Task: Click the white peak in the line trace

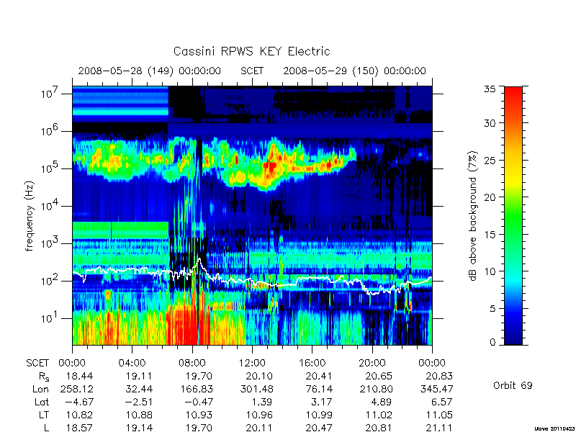Action: pyautogui.click(x=199, y=260)
